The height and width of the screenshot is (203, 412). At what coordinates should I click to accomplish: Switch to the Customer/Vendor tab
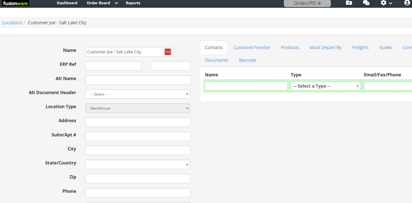pos(252,47)
